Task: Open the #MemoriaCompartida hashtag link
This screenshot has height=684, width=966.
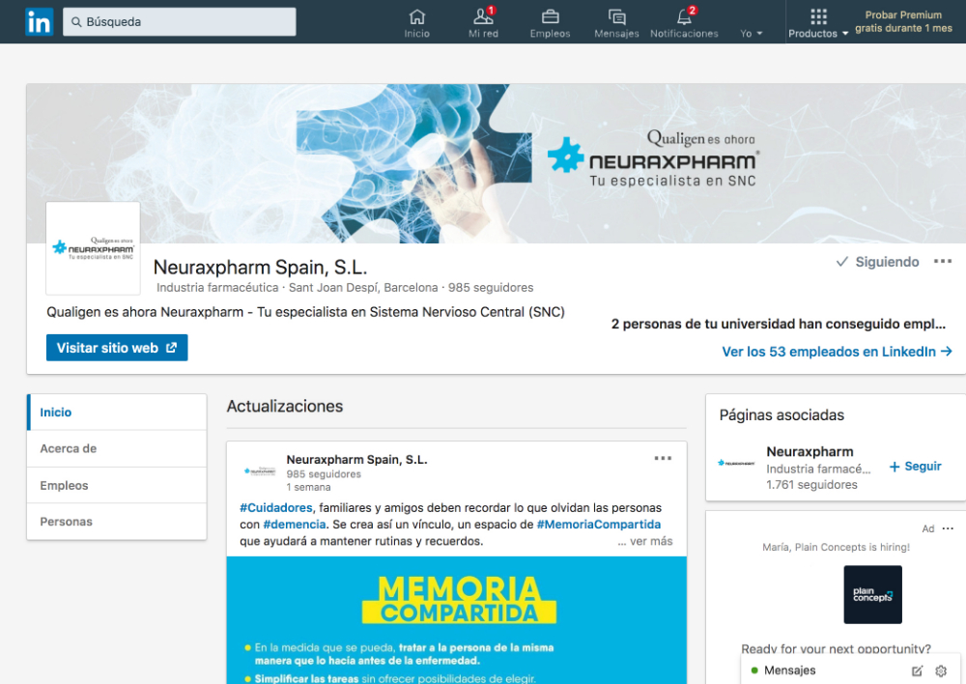Action: coord(599,525)
